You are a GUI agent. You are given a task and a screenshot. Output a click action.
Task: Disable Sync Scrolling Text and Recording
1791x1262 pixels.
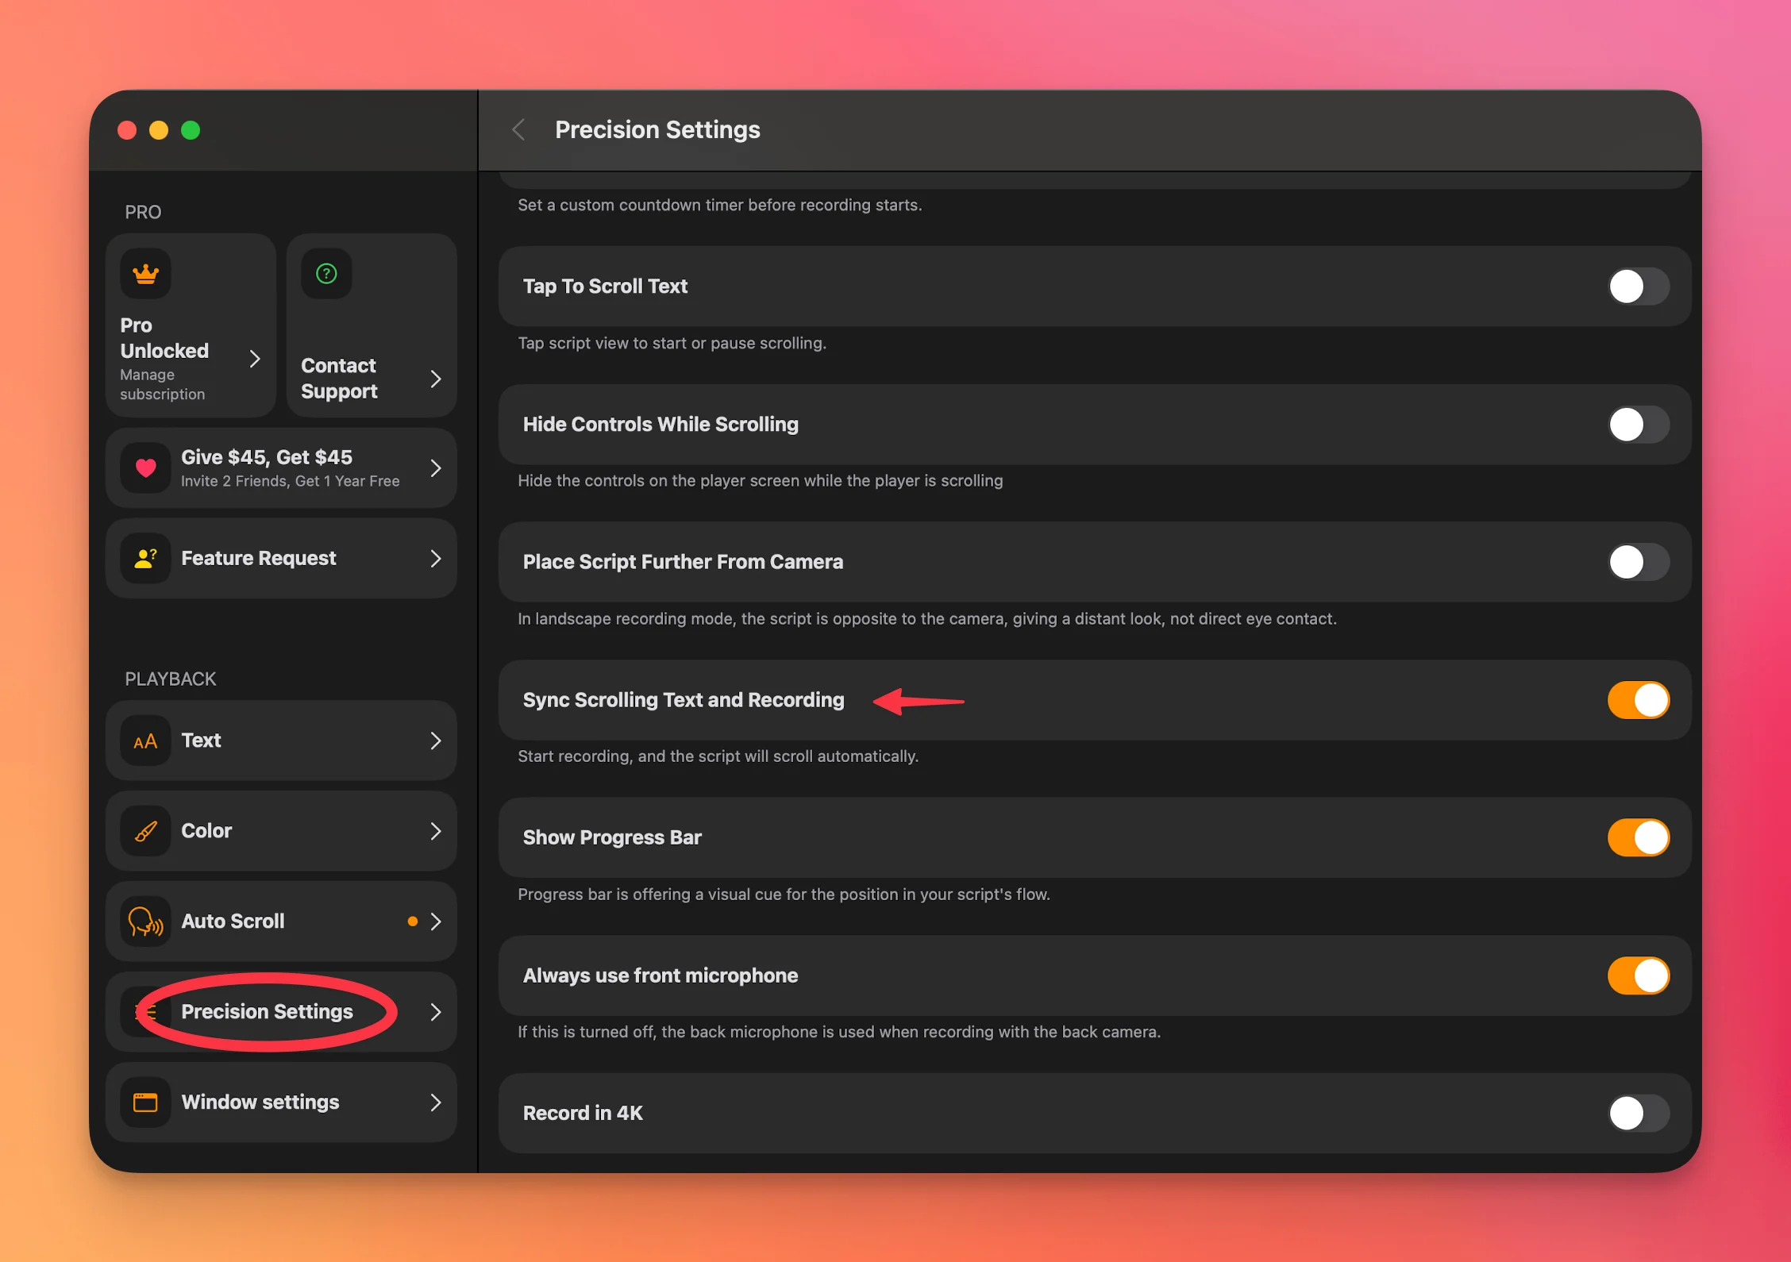(1637, 700)
